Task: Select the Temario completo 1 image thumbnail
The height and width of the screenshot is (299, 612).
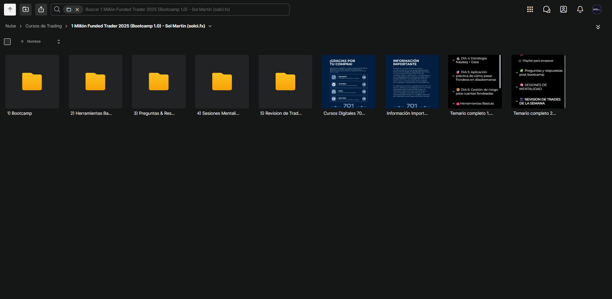Action: click(x=475, y=82)
